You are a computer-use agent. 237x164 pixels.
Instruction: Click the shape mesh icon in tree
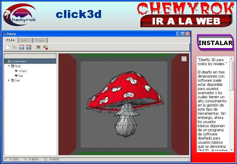click(16, 71)
